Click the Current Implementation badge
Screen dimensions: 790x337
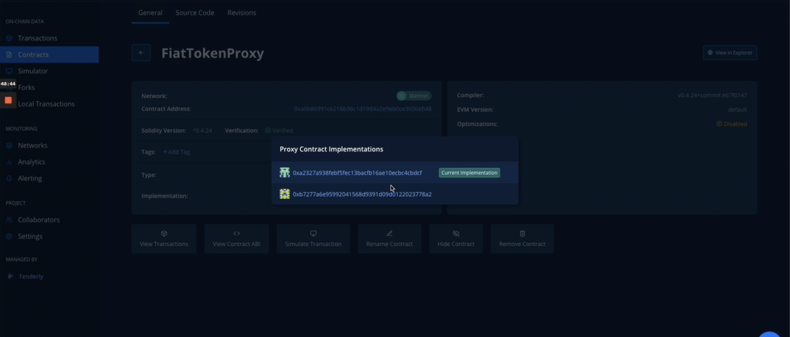tap(469, 173)
